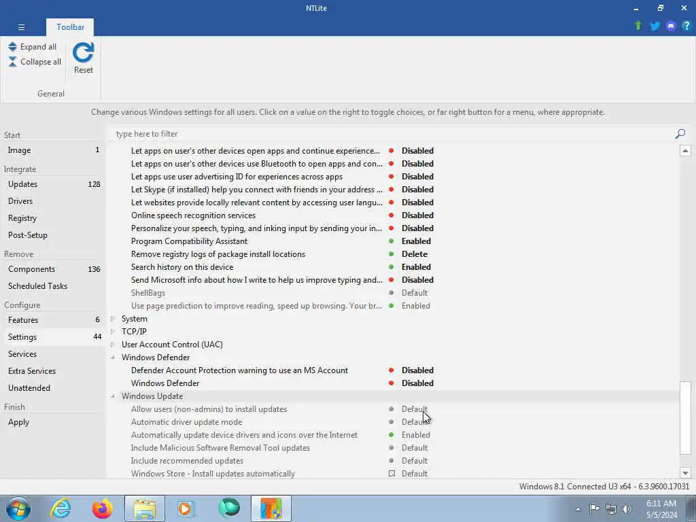This screenshot has width=696, height=522.
Task: Open Services page in sidebar
Action: pos(52,353)
